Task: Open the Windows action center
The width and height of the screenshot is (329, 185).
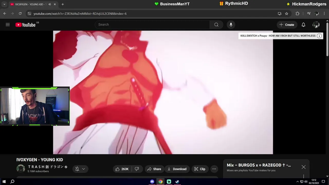Action: pyautogui.click(x=324, y=181)
